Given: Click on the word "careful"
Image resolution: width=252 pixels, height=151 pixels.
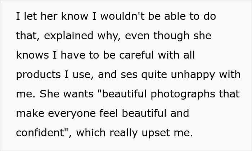Looking at the screenshot, I should click(x=137, y=55).
